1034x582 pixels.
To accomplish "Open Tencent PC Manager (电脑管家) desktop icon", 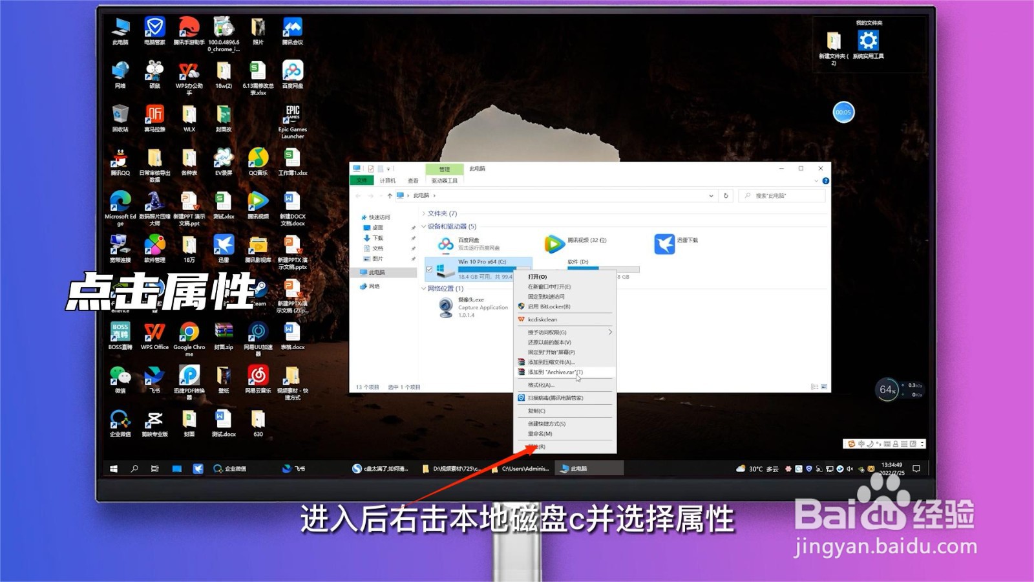I will point(154,31).
